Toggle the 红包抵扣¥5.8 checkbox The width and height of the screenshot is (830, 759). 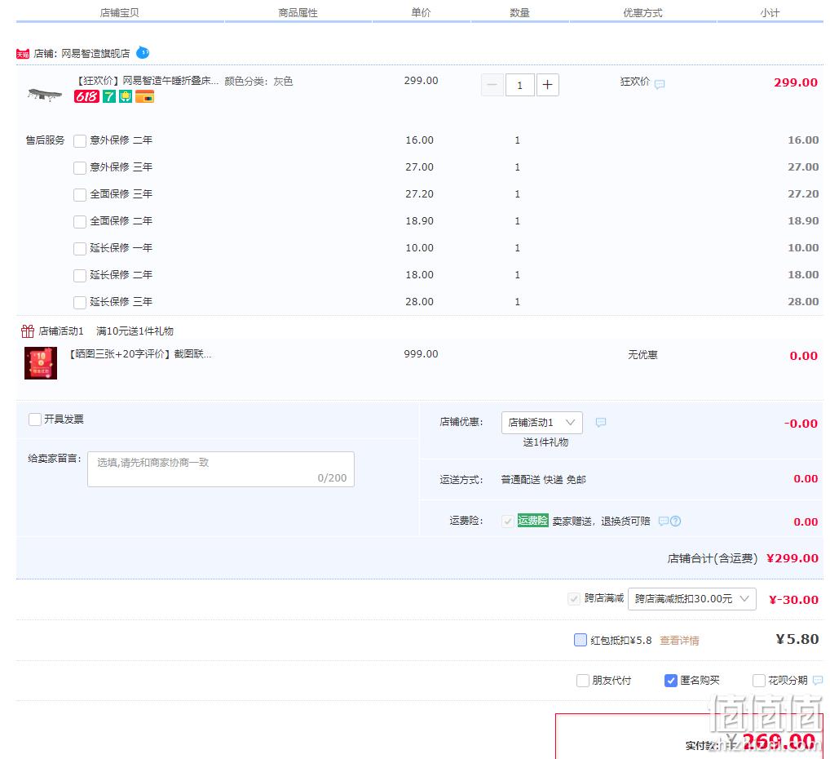click(581, 640)
